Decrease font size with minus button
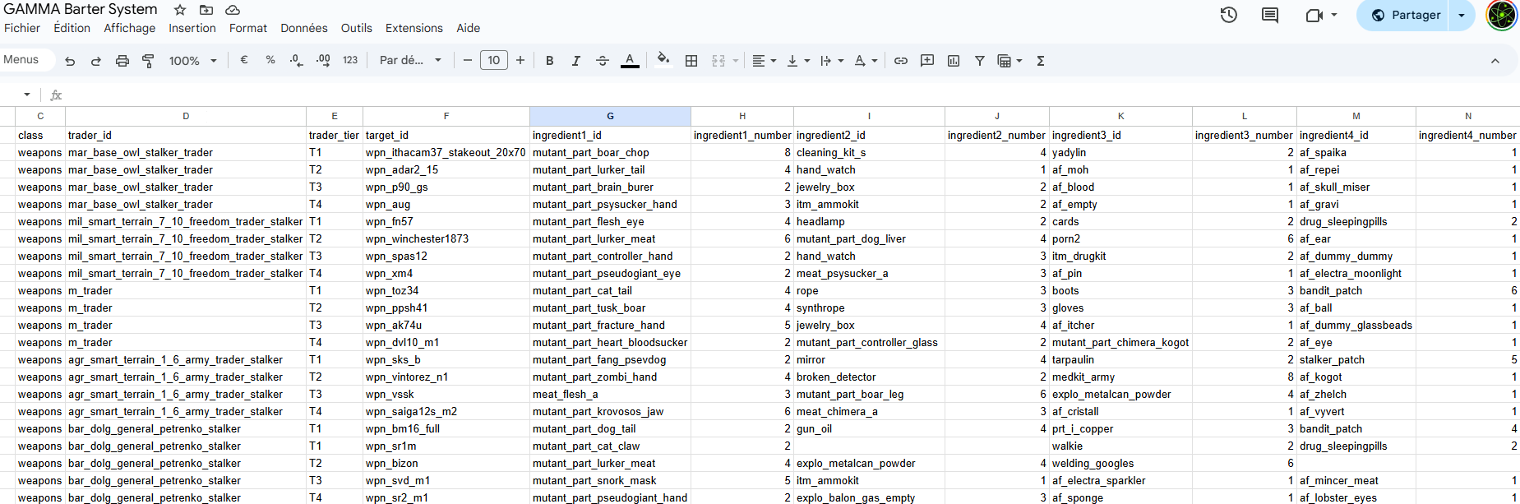 click(x=468, y=60)
